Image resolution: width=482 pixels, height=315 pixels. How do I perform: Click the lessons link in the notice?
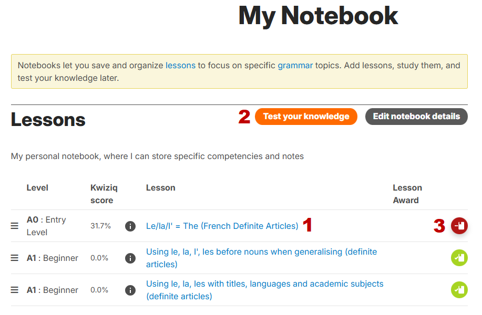click(180, 65)
